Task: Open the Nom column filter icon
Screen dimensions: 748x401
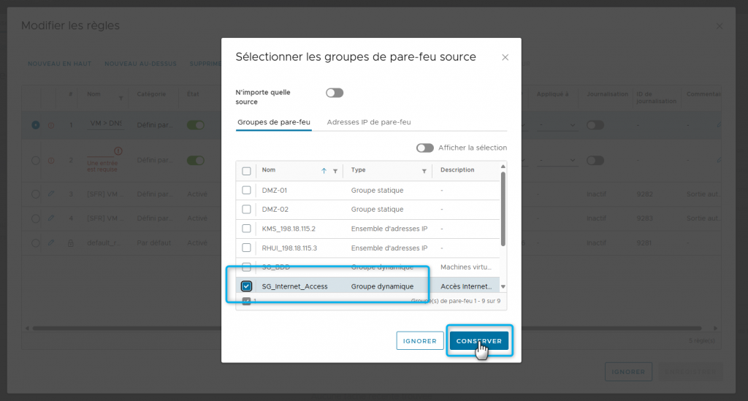Action: point(335,171)
